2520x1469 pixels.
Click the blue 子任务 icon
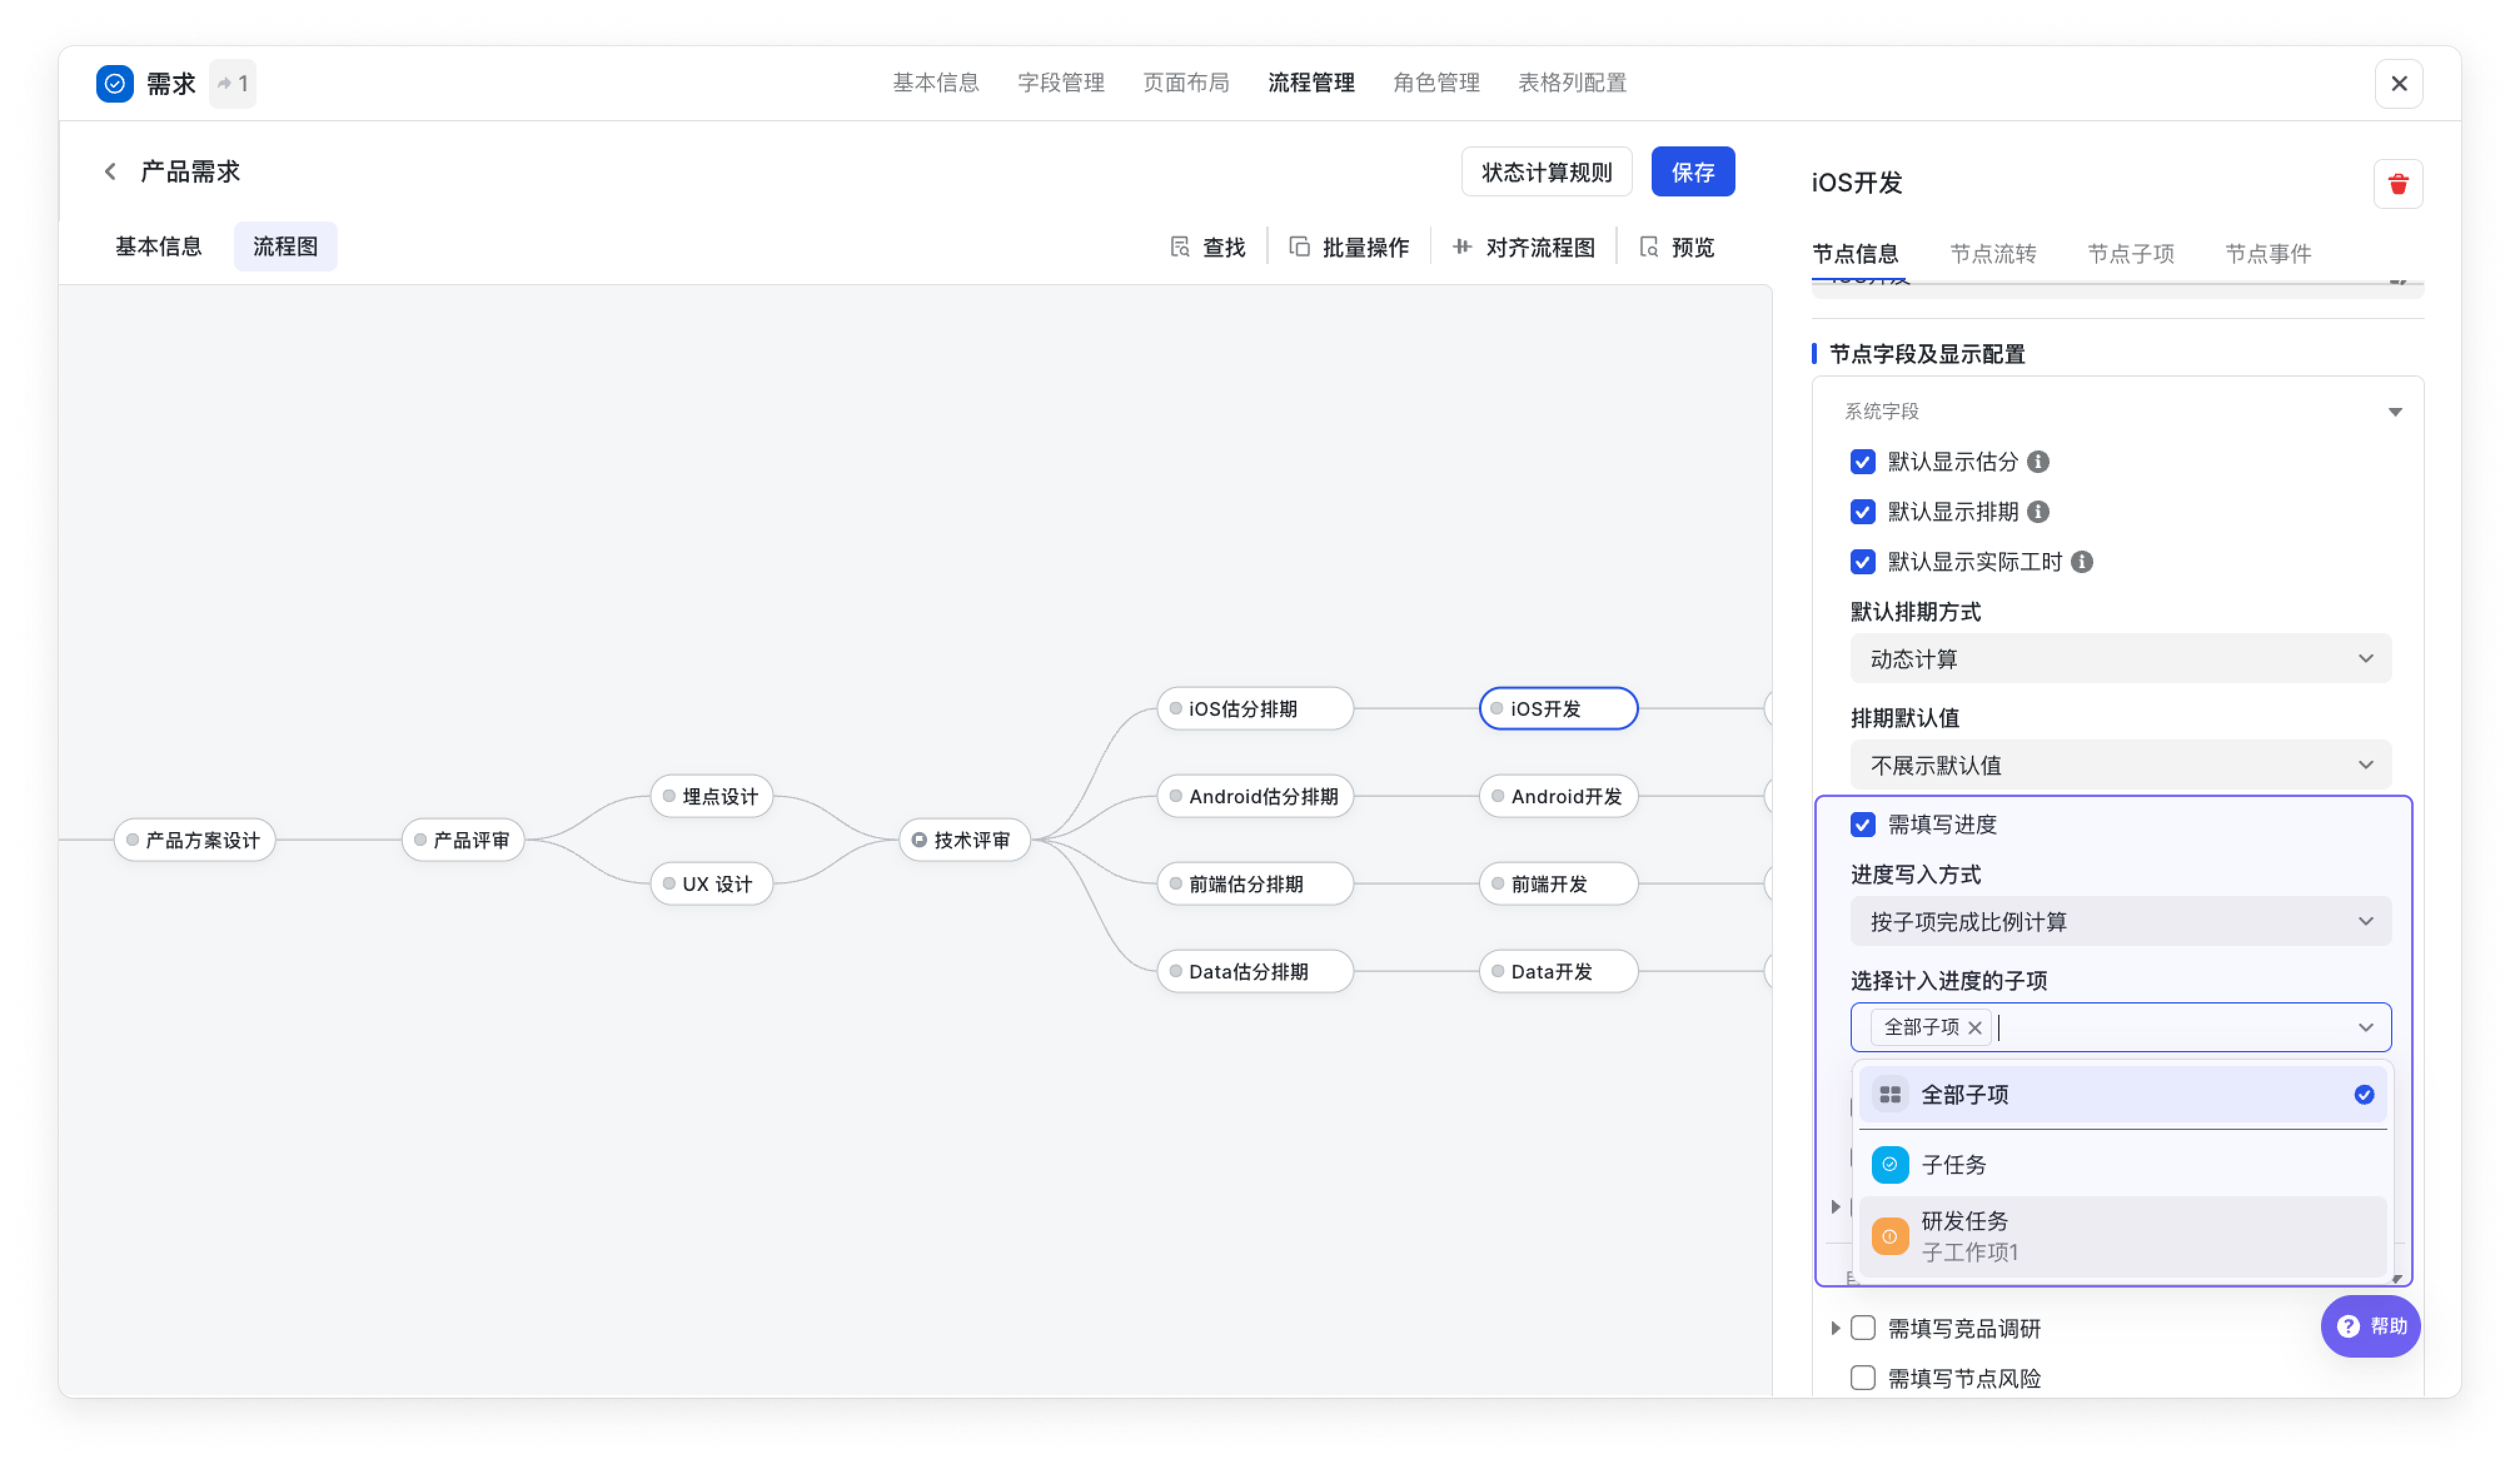click(1890, 1165)
